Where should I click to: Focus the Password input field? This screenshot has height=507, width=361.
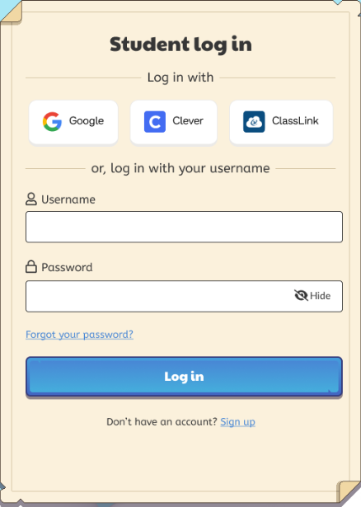185,296
